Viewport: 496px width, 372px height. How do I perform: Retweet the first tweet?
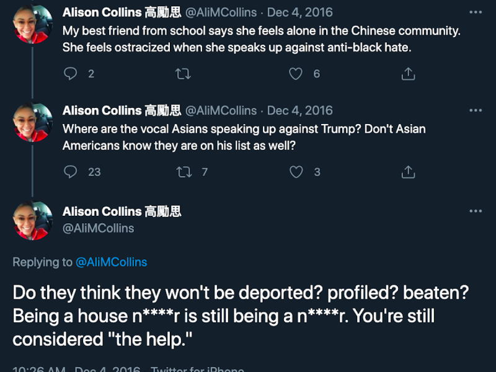click(x=183, y=74)
